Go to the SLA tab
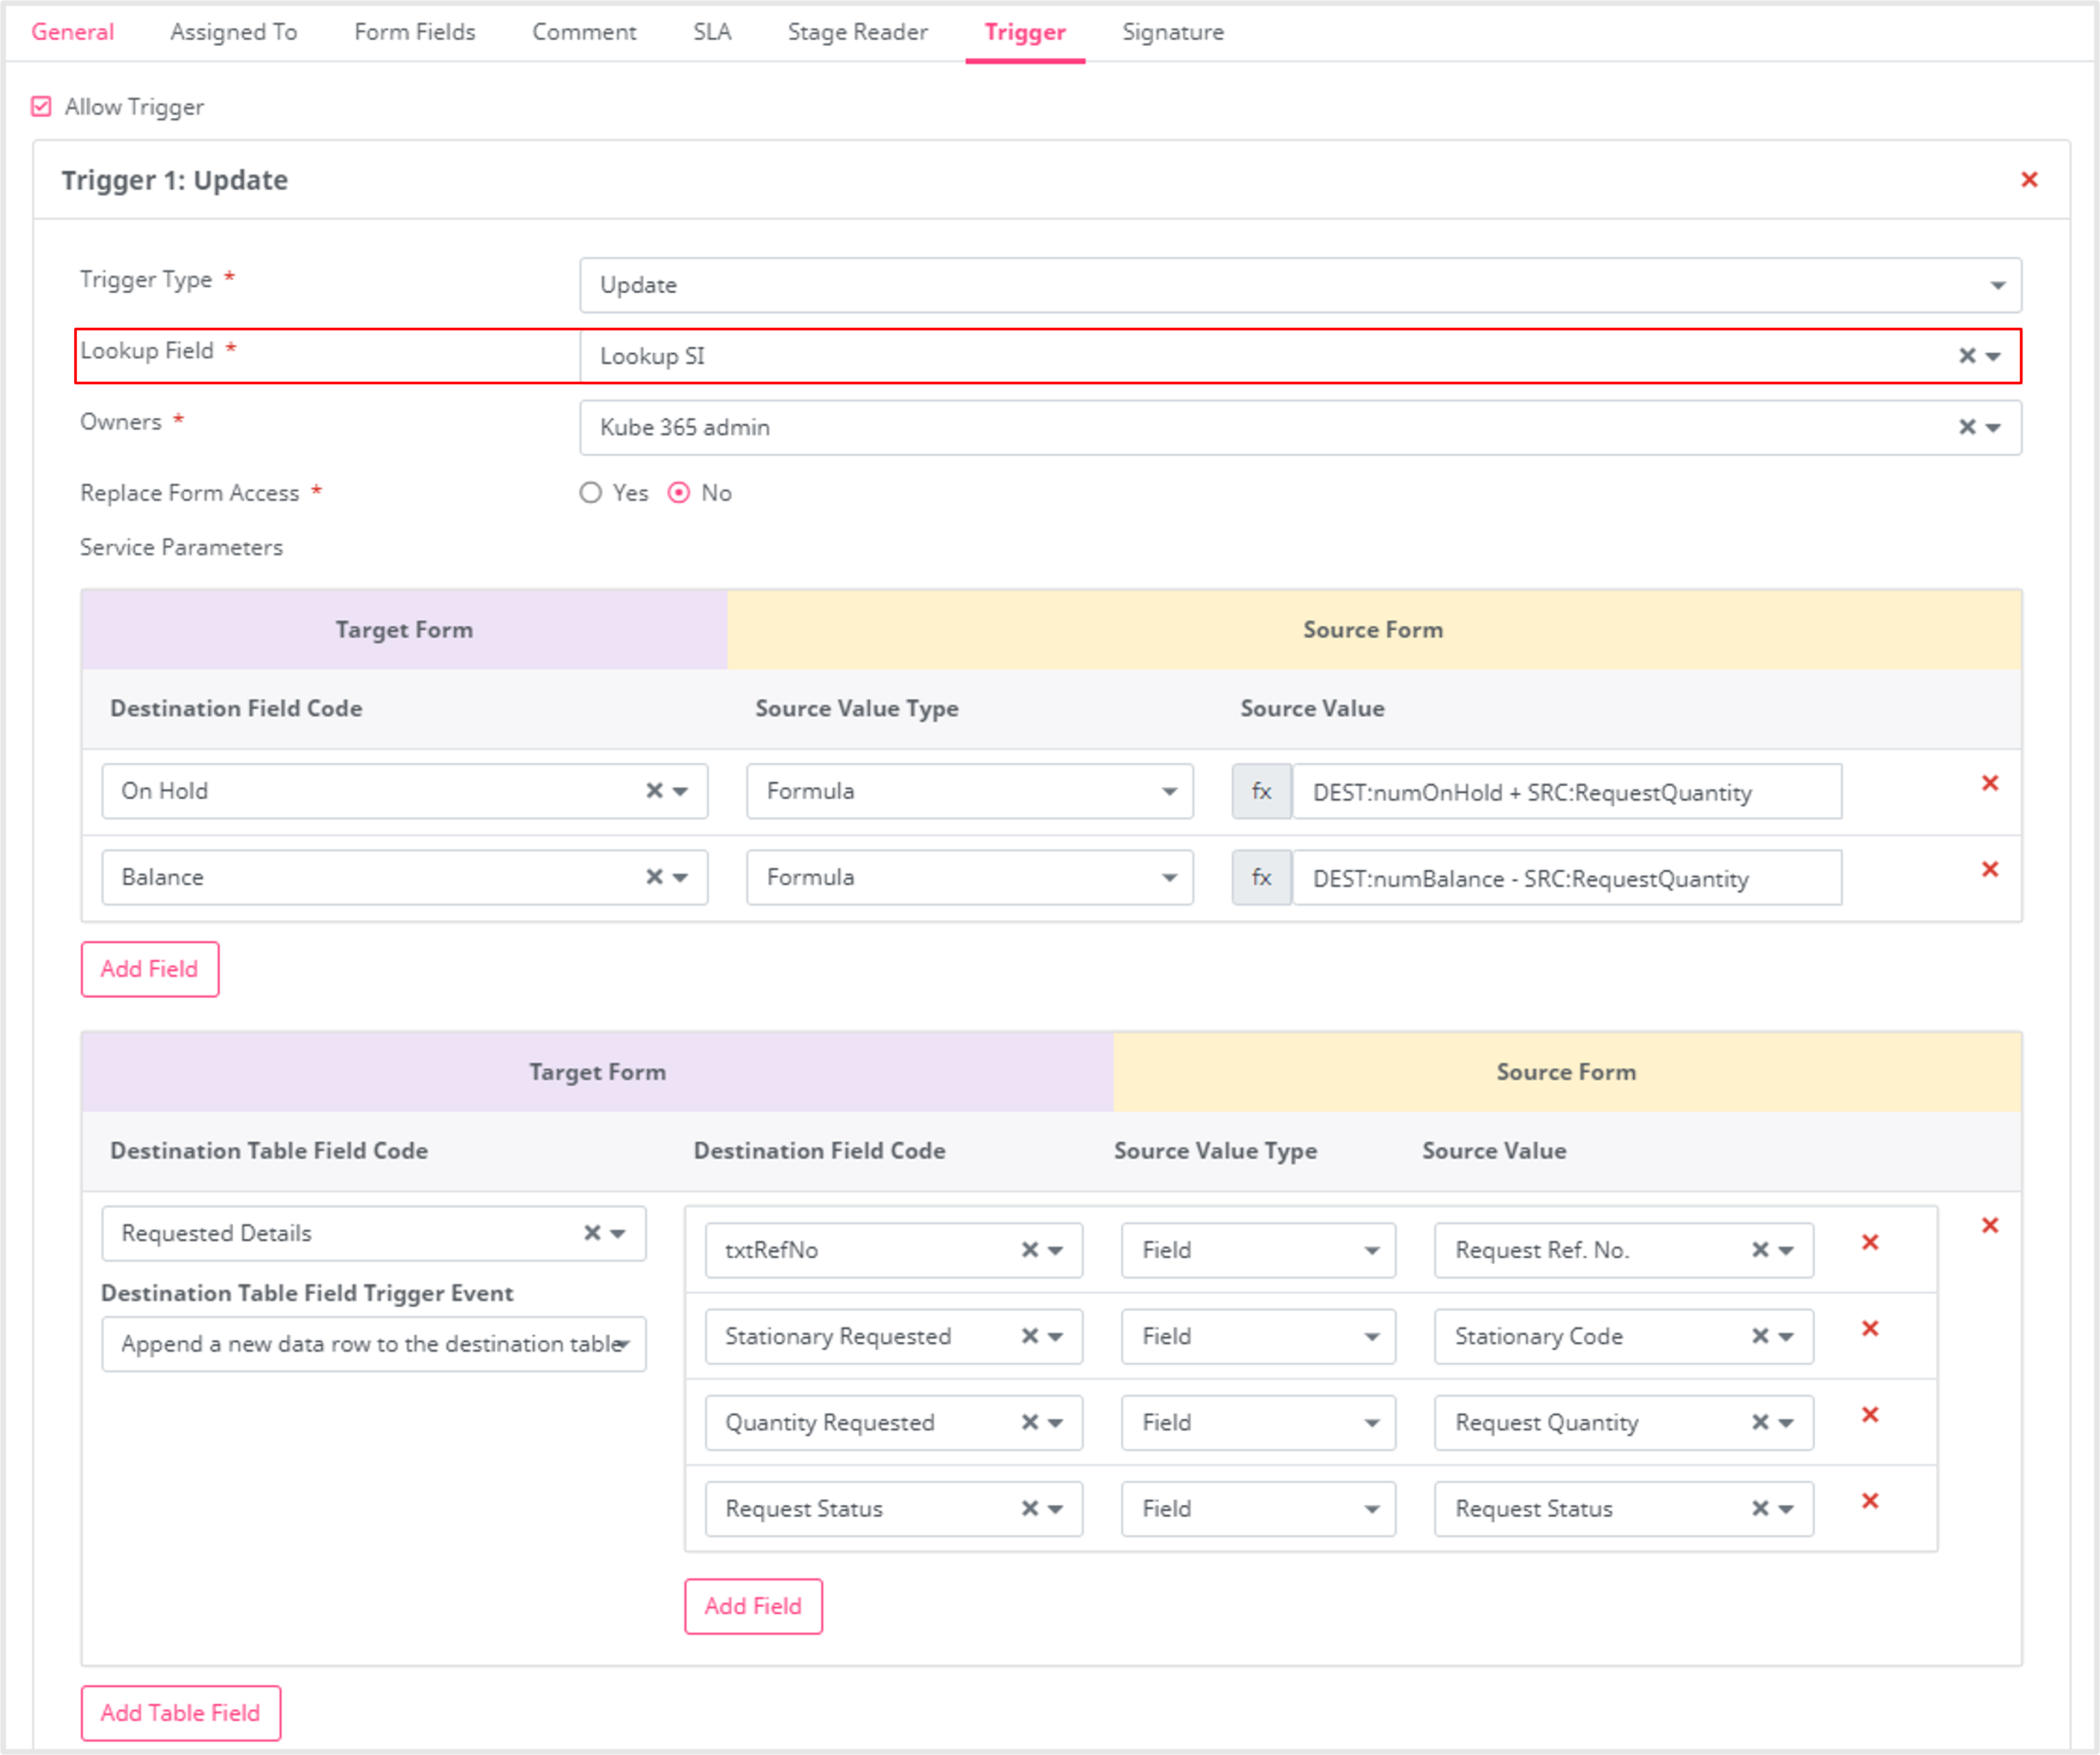 tap(712, 32)
